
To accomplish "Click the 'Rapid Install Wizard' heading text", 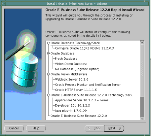I will coord(128,10).
